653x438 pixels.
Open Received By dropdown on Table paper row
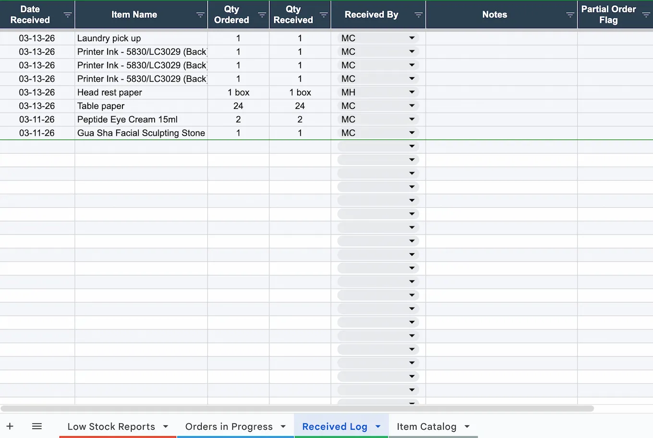click(411, 106)
